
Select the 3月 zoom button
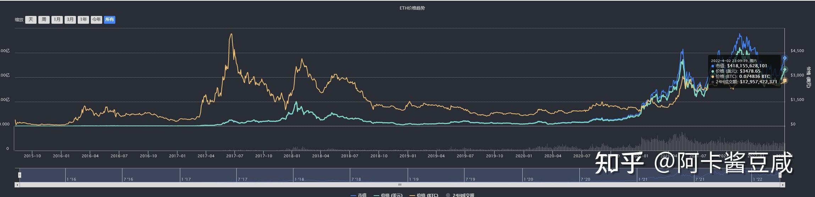point(70,19)
